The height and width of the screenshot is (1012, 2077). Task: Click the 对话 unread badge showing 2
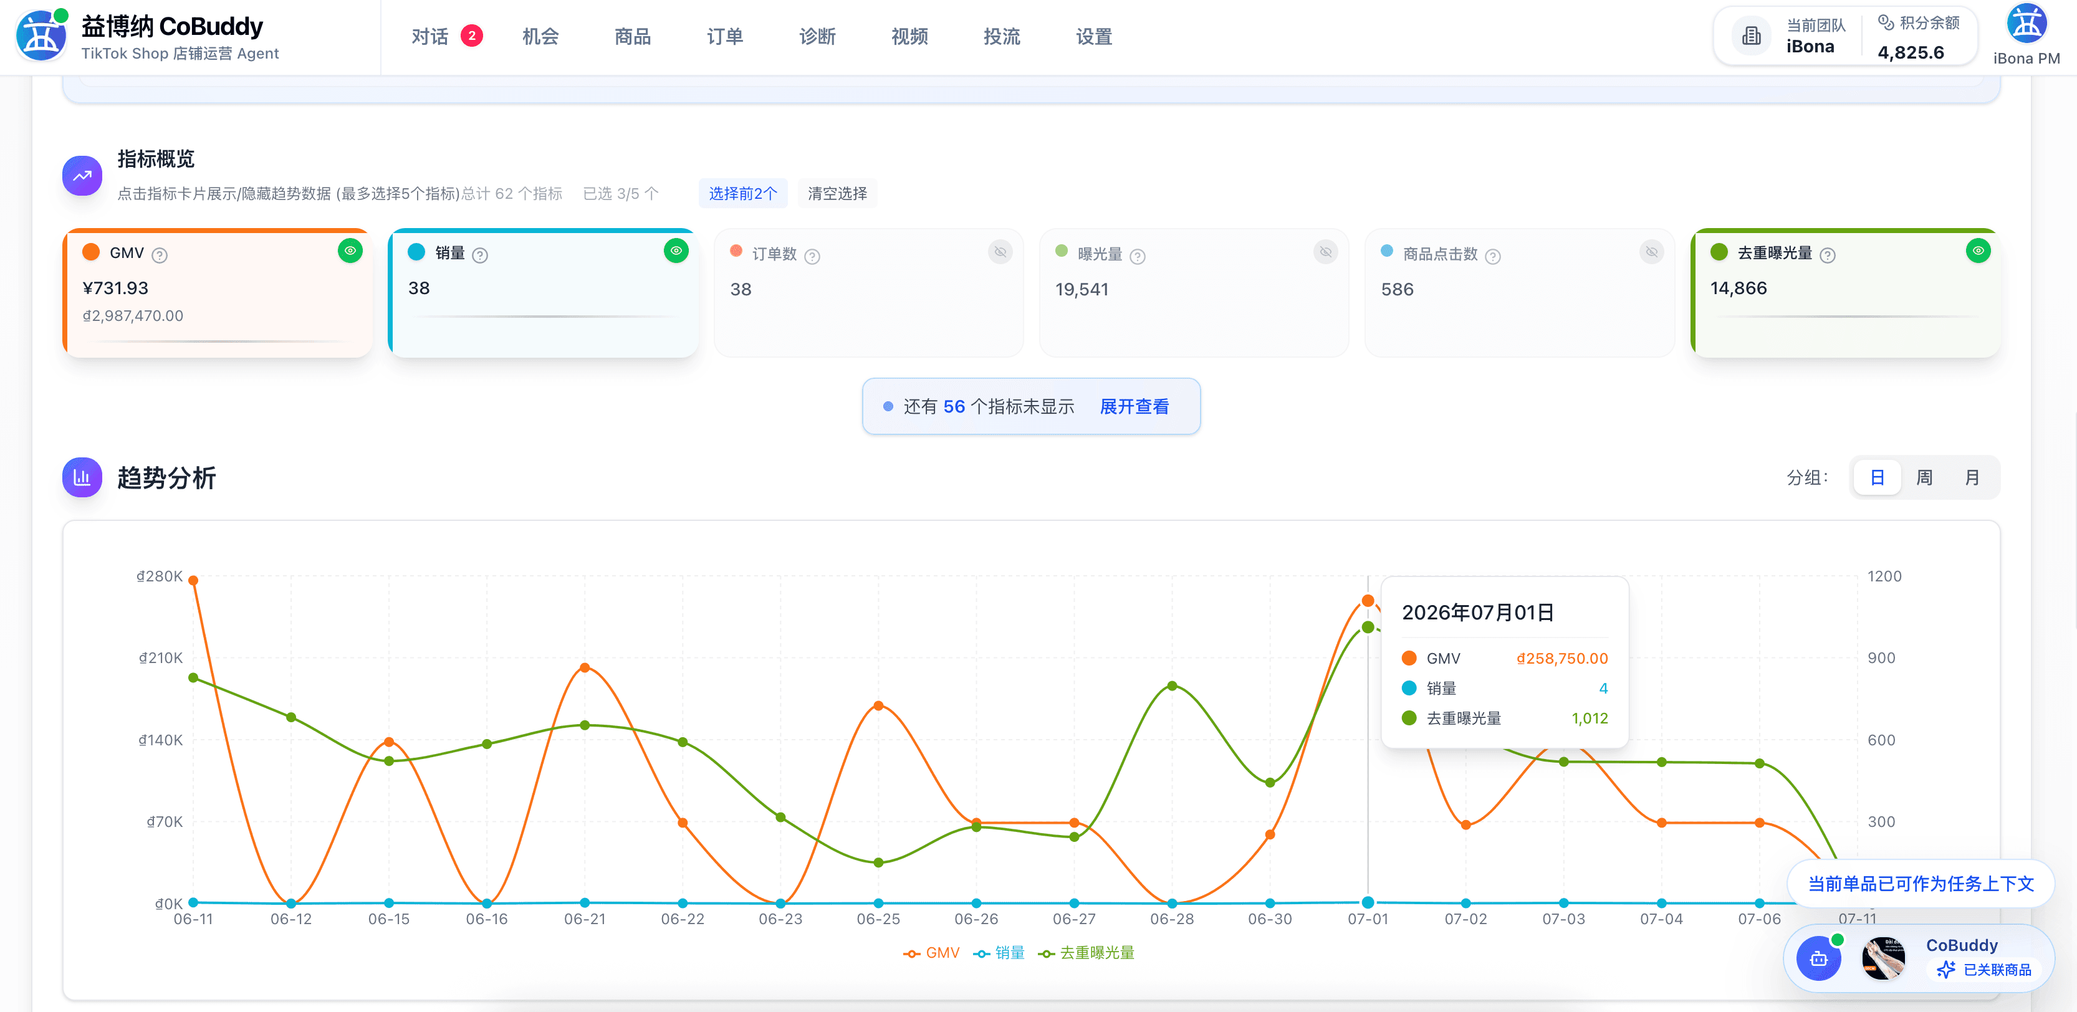472,36
